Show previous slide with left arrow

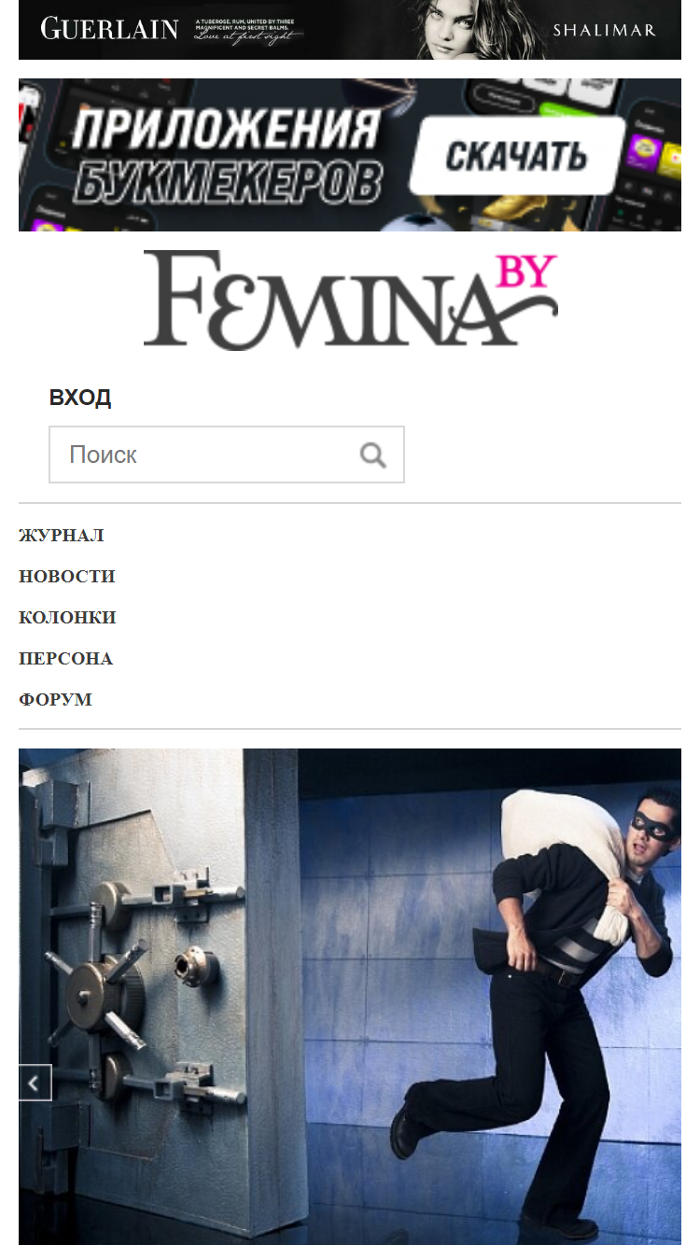tap(35, 1083)
